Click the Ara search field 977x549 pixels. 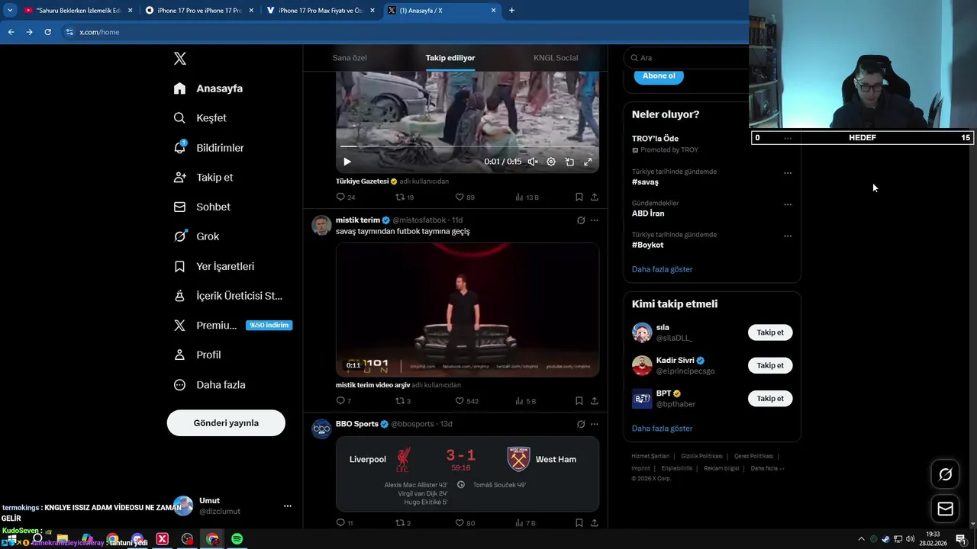(687, 58)
